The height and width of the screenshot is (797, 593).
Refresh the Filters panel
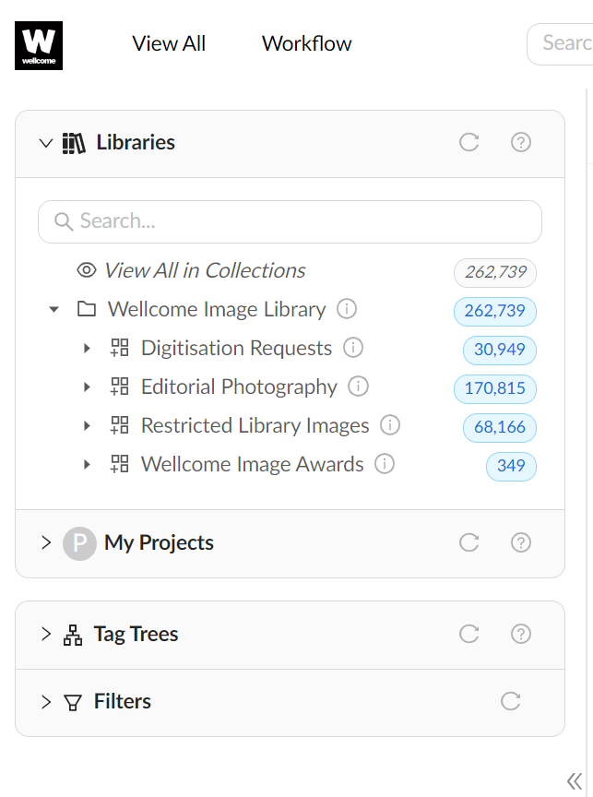pos(510,701)
